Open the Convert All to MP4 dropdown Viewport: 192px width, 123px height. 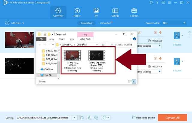click(x=174, y=23)
